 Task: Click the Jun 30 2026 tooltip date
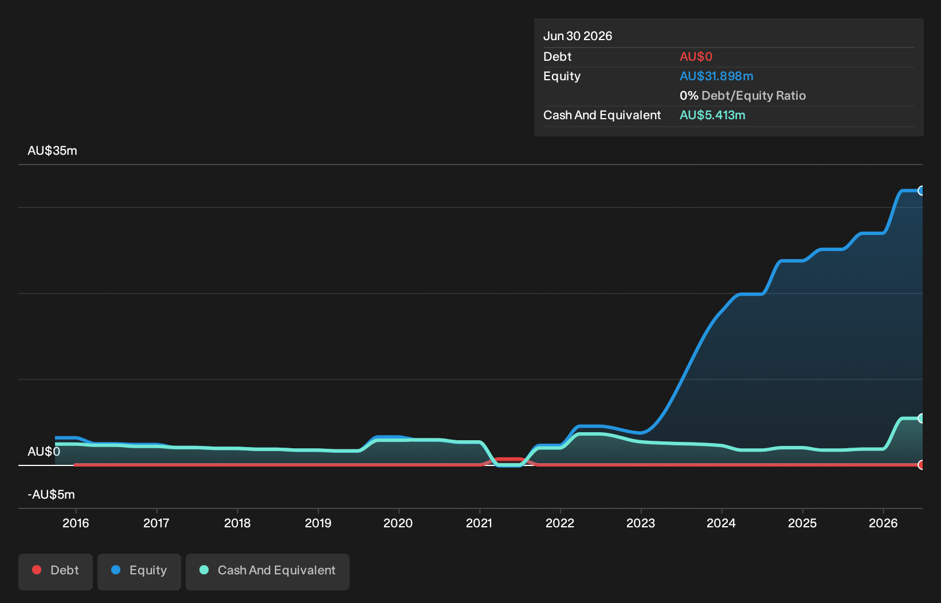point(578,36)
